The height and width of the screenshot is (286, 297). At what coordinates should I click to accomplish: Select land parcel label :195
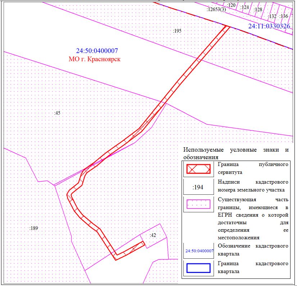tap(177, 31)
